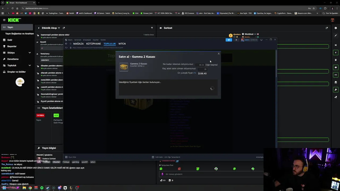Pop out Etkinlik Akışı panel

(x=64, y=28)
